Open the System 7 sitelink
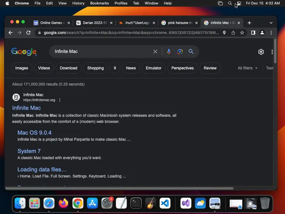 click(29, 151)
